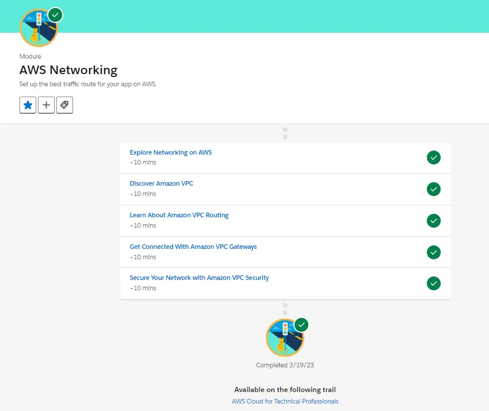Open the Discover Amazon VPC unit
The width and height of the screenshot is (489, 411).
[x=161, y=183]
